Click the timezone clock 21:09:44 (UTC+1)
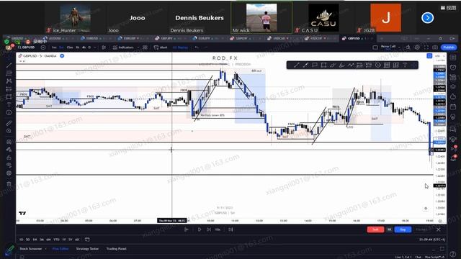The height and width of the screenshot is (259, 461). click(x=432, y=240)
